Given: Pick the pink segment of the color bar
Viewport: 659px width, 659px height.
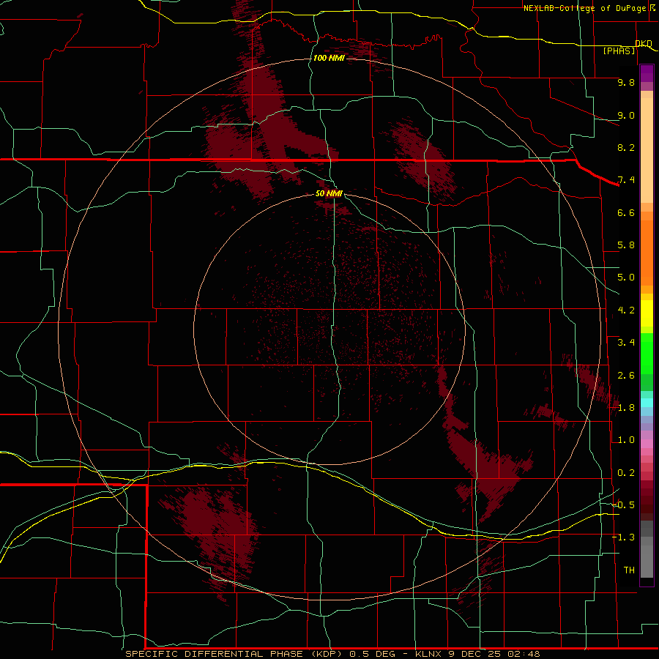Looking at the screenshot, I should pyautogui.click(x=647, y=444).
